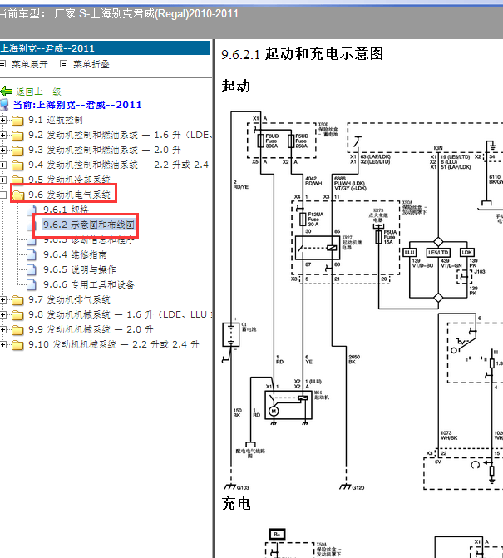503x558 pixels.
Task: Open 9.6.6 专用工具和设备 page
Action: 89,284
